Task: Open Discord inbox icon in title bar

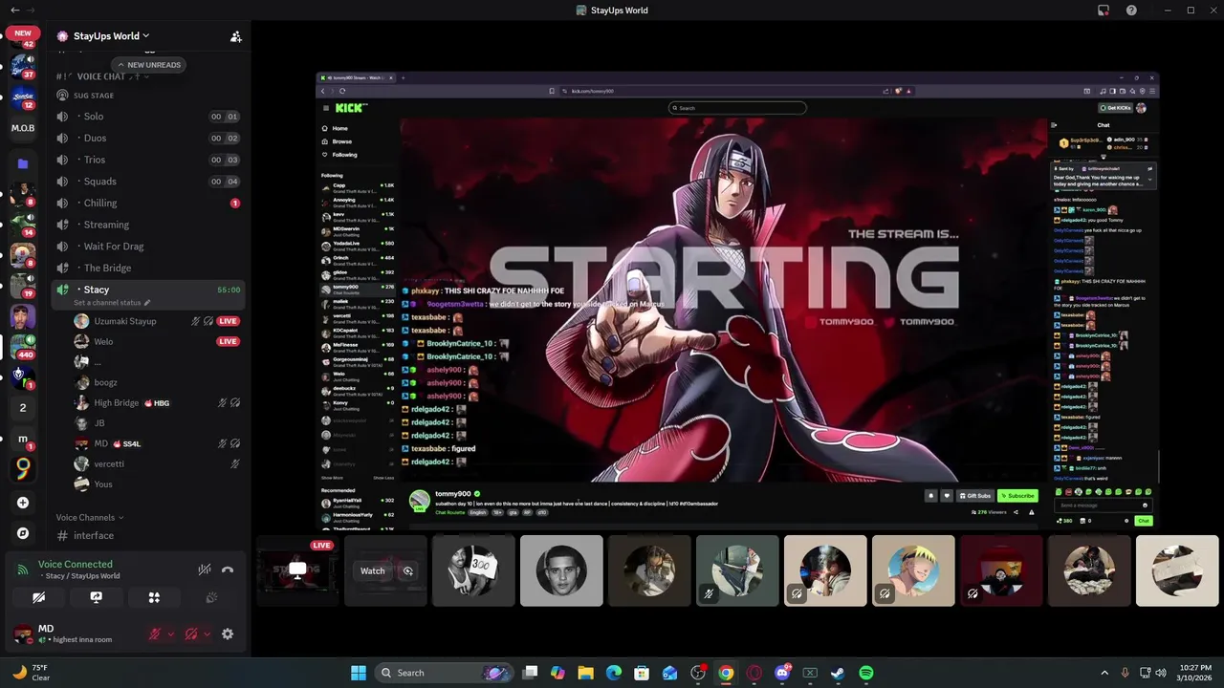Action: click(1104, 11)
